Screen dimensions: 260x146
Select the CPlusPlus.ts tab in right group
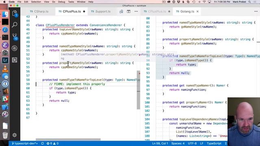[157, 11]
